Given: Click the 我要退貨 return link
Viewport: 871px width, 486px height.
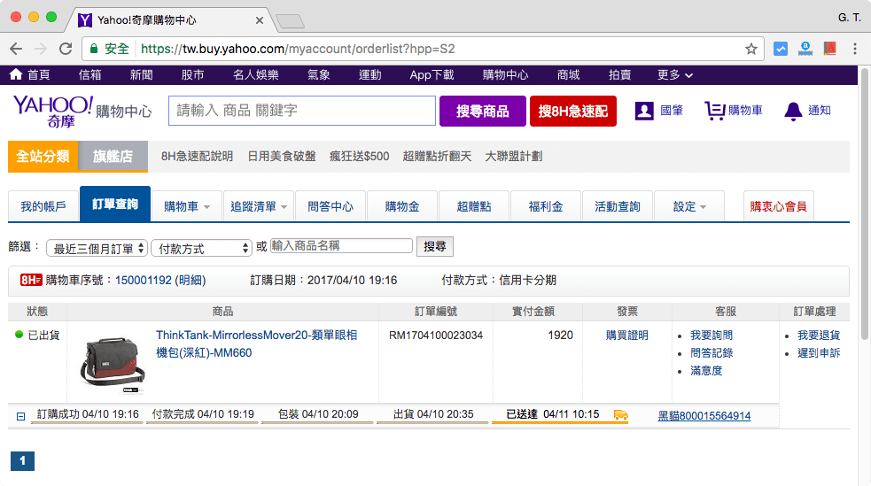Looking at the screenshot, I should click(819, 336).
